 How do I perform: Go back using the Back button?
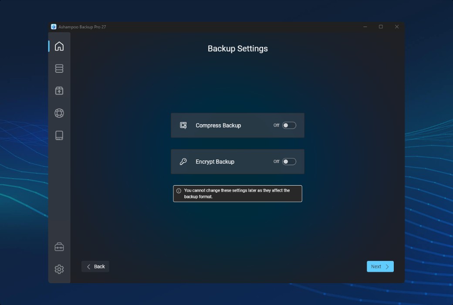[95, 266]
